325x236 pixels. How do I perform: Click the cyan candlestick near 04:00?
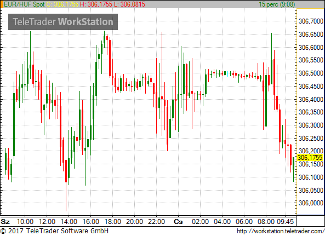[228, 74]
